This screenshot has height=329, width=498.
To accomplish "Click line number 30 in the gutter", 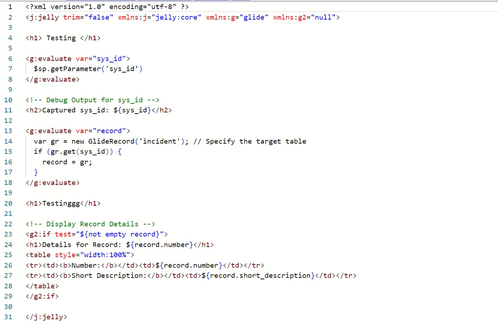I will click(8, 307).
